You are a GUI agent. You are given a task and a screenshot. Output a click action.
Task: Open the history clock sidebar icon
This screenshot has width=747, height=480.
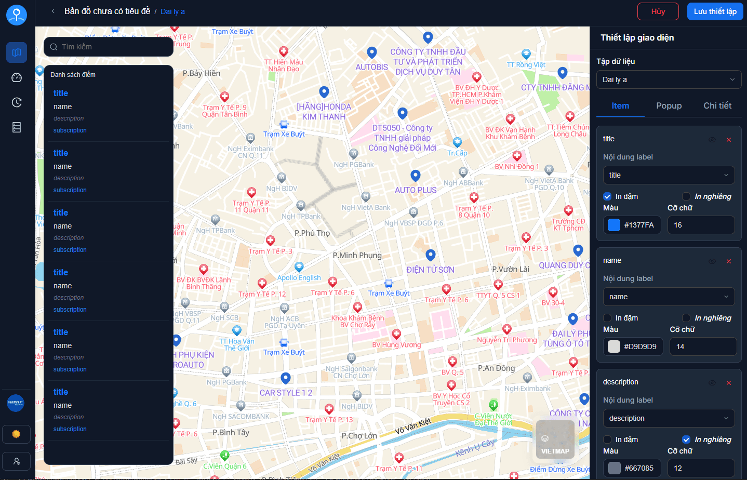(17, 102)
